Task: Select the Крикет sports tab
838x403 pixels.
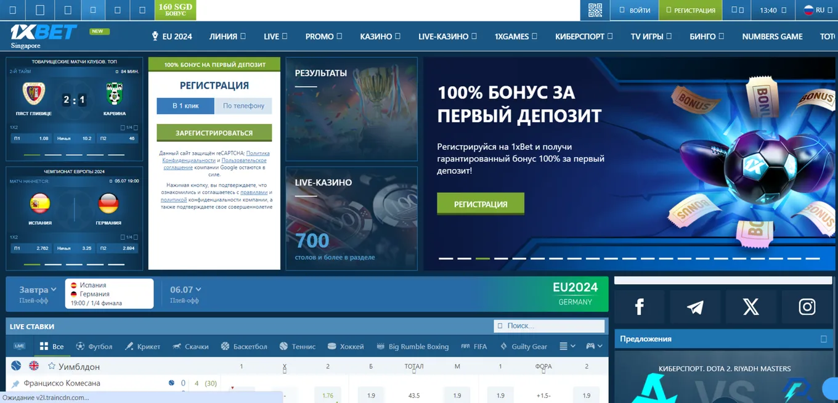Action: [x=142, y=346]
